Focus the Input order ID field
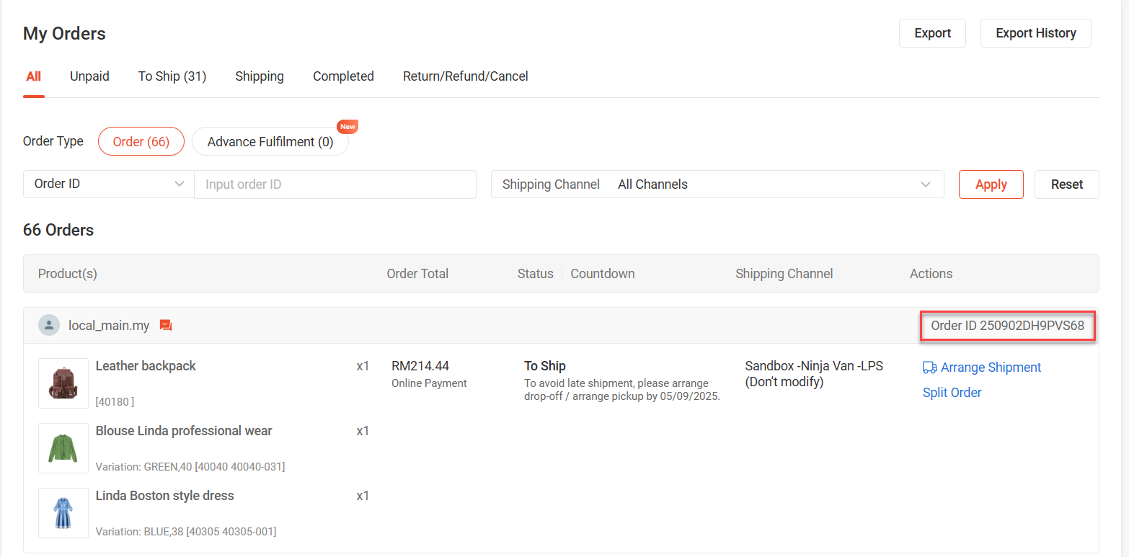Viewport: 1129px width, 557px height. coord(335,184)
